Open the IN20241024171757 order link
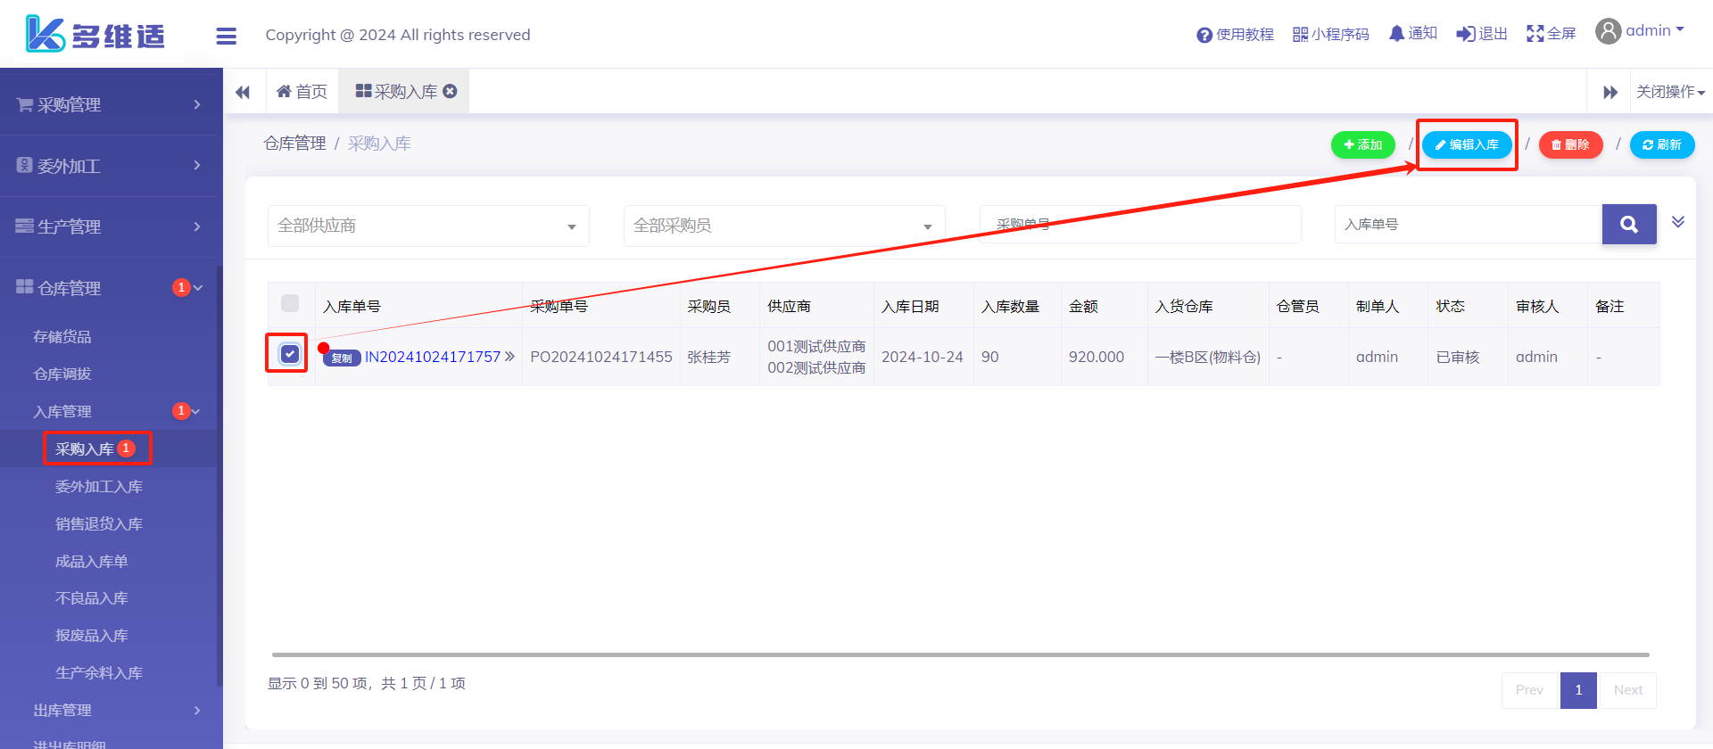Viewport: 1713px width, 749px height. [x=433, y=357]
